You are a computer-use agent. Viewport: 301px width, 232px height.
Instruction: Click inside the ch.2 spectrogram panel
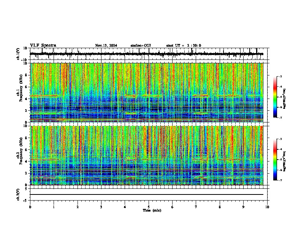[147, 155]
